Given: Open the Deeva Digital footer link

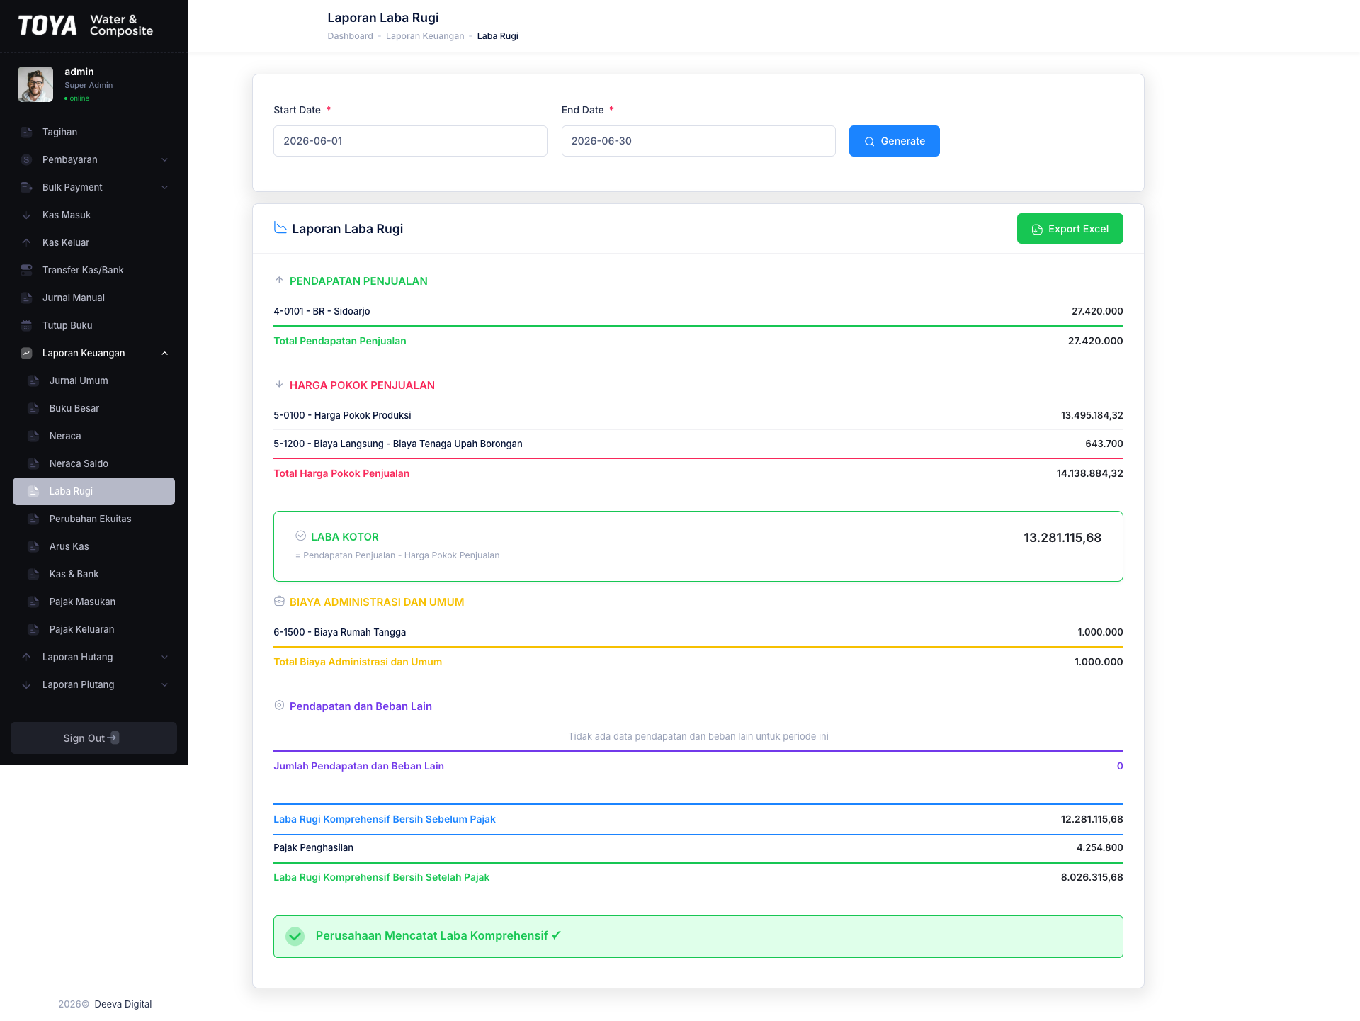Looking at the screenshot, I should click(123, 1004).
